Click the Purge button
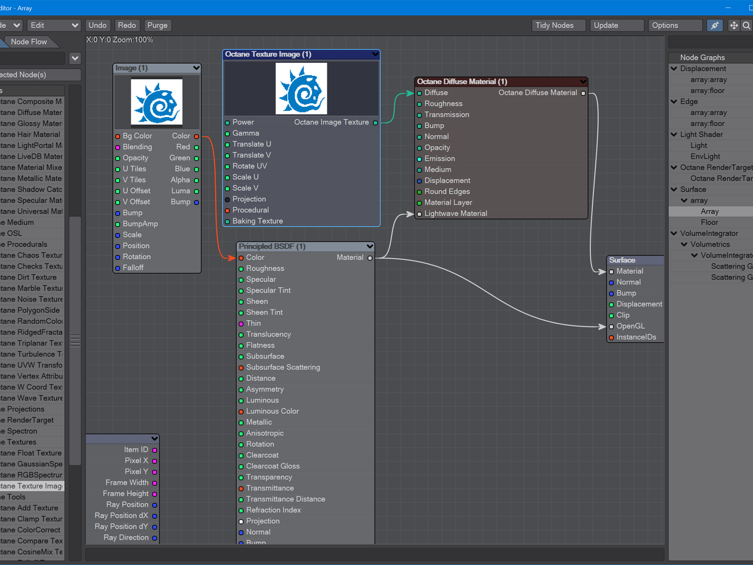753x565 pixels. pyautogui.click(x=157, y=25)
